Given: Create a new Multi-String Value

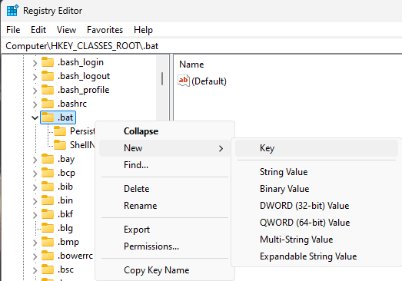Looking at the screenshot, I should (317, 240).
